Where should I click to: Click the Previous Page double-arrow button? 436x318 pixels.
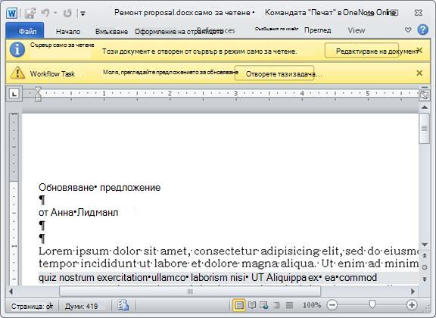425,255
